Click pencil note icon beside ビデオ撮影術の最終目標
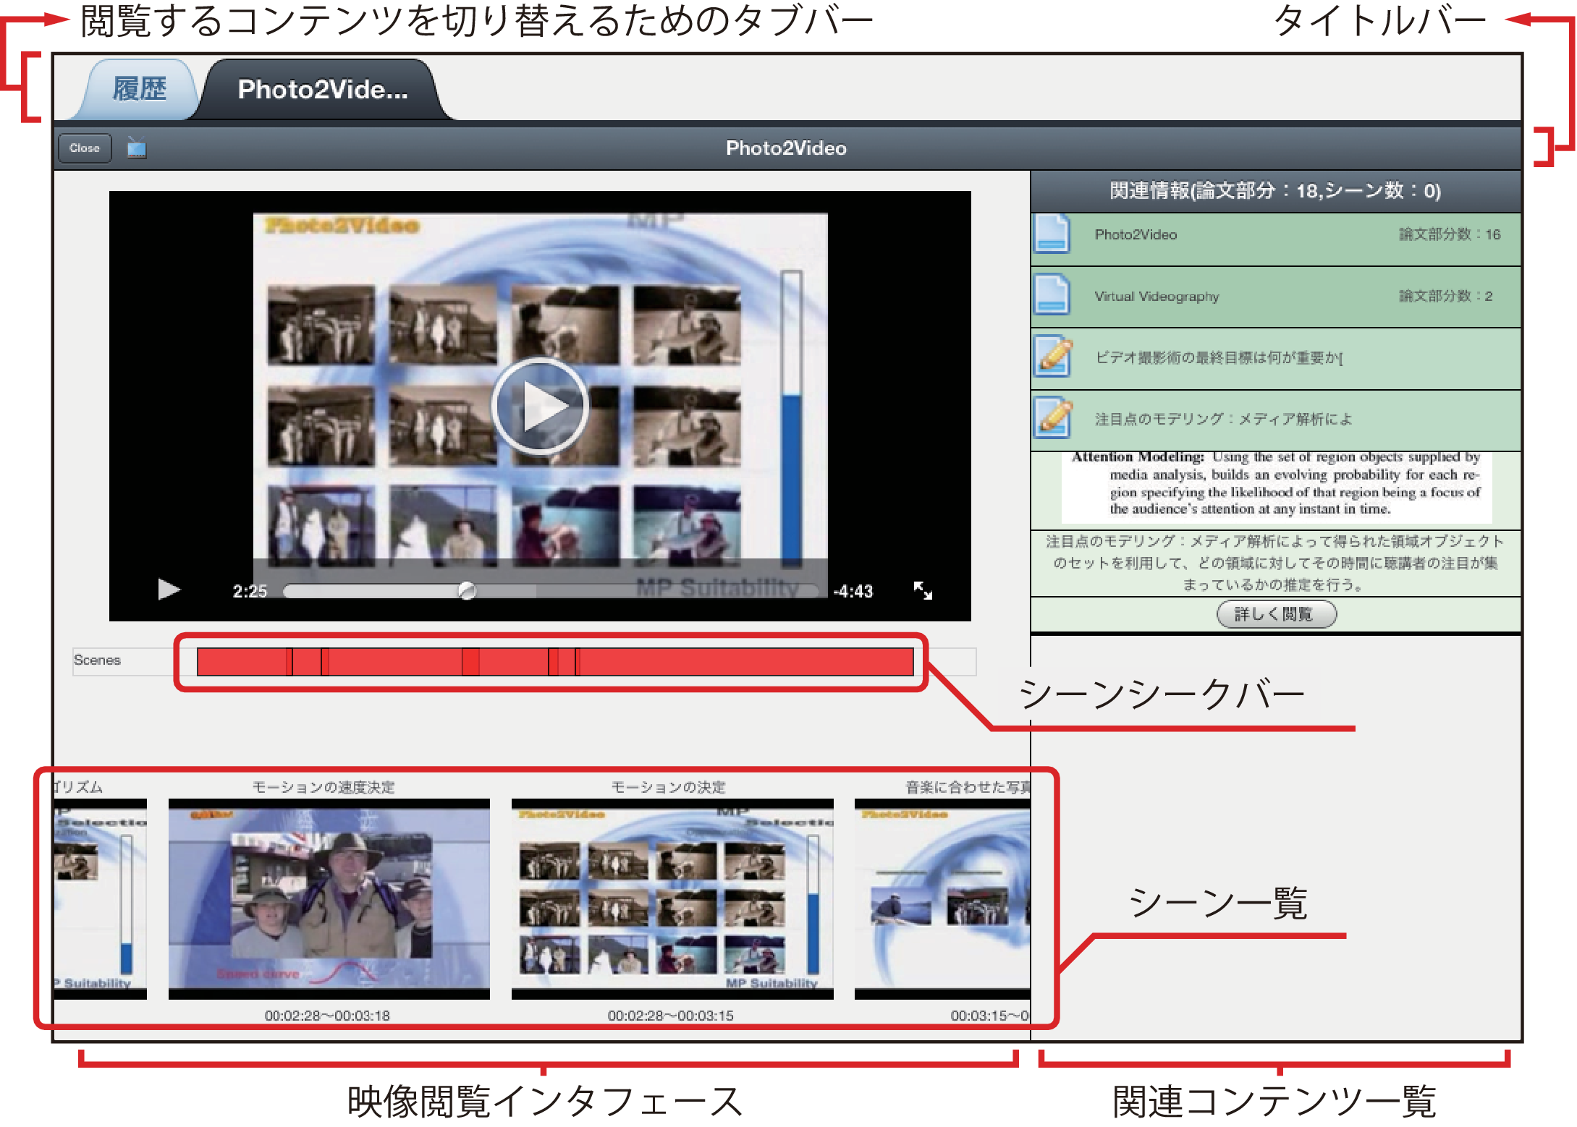This screenshot has height=1127, width=1577. pos(1052,356)
